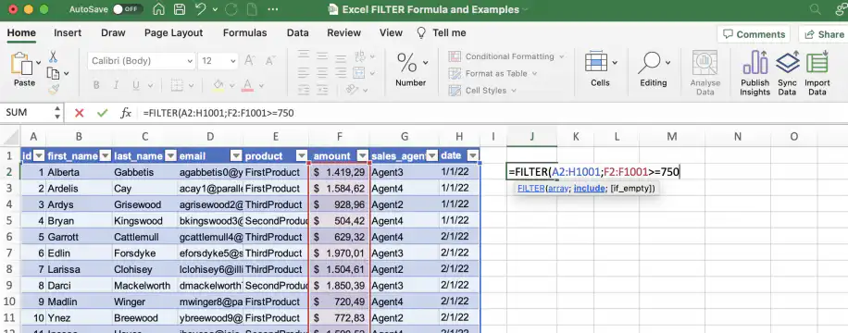The width and height of the screenshot is (848, 333).
Task: Toggle the AutoSave switch
Action: (129, 9)
